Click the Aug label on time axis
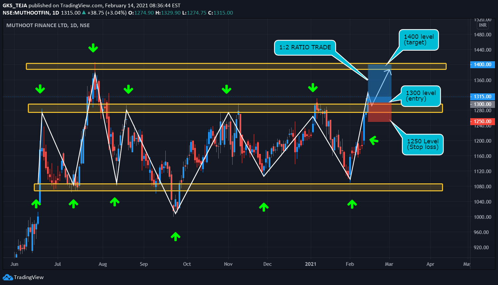 (x=103, y=264)
